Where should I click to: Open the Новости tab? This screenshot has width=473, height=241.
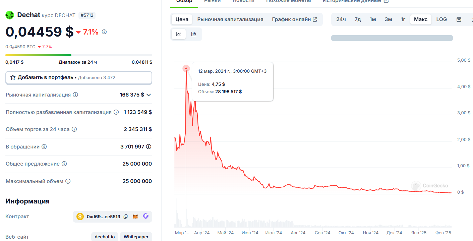click(x=243, y=1)
